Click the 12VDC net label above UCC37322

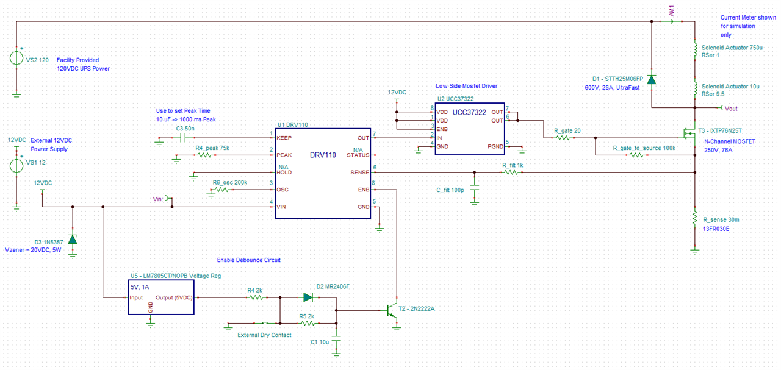[397, 92]
